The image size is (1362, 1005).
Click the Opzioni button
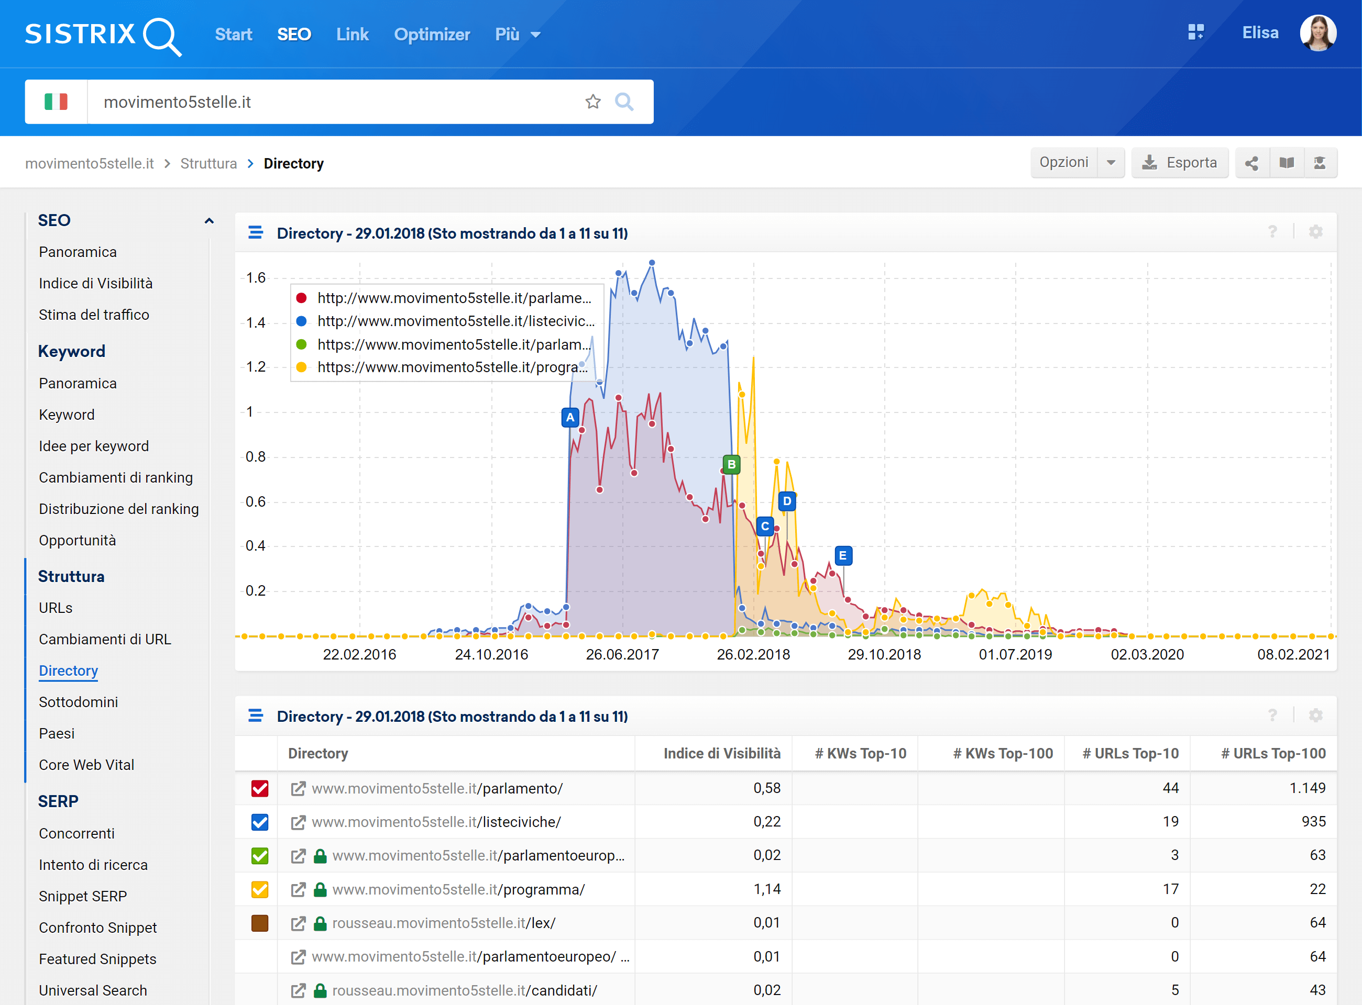[1063, 162]
